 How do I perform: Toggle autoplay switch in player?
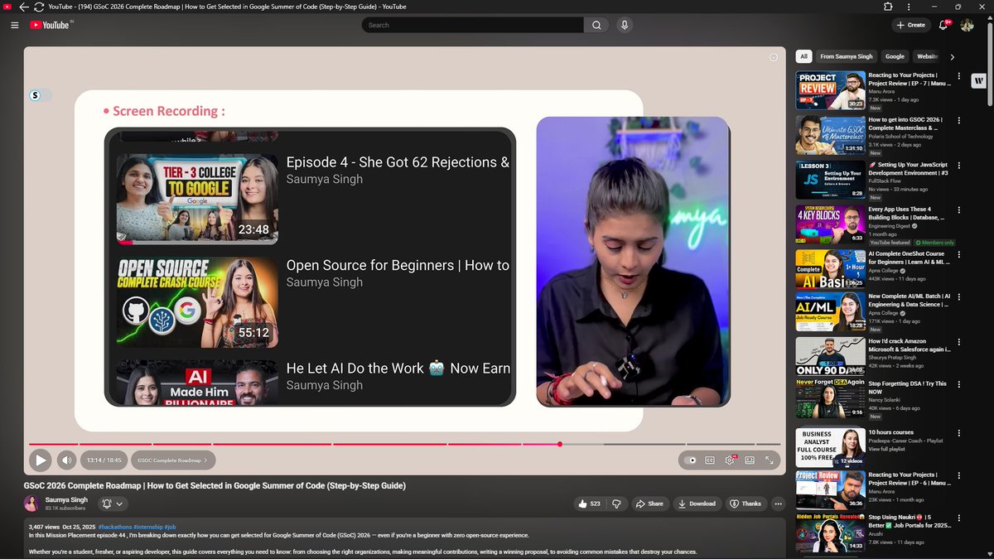point(689,460)
